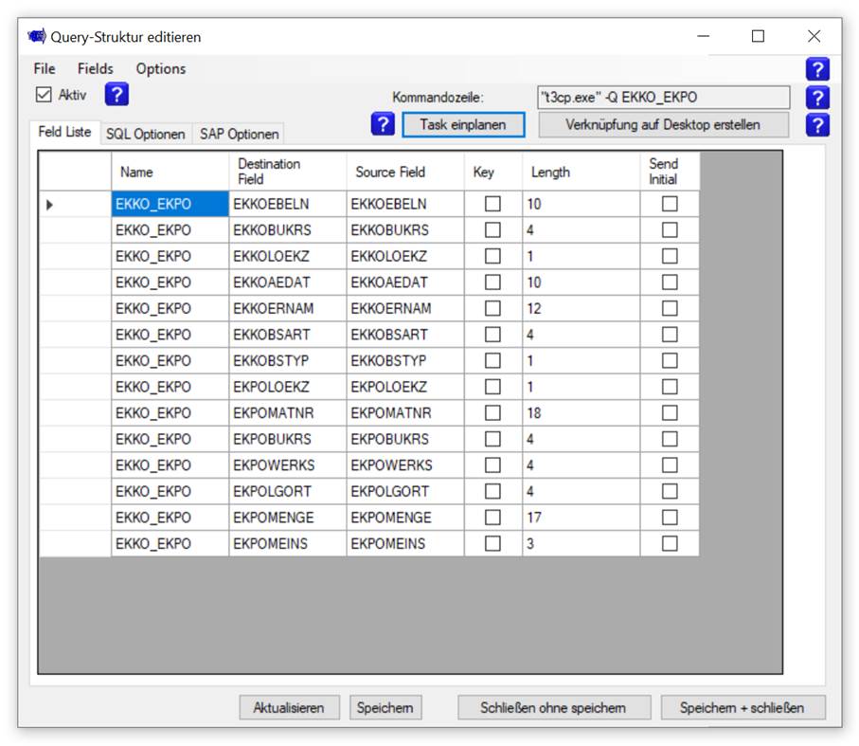
Task: Select destination field cell EKKOAEDAT
Action: tap(288, 282)
